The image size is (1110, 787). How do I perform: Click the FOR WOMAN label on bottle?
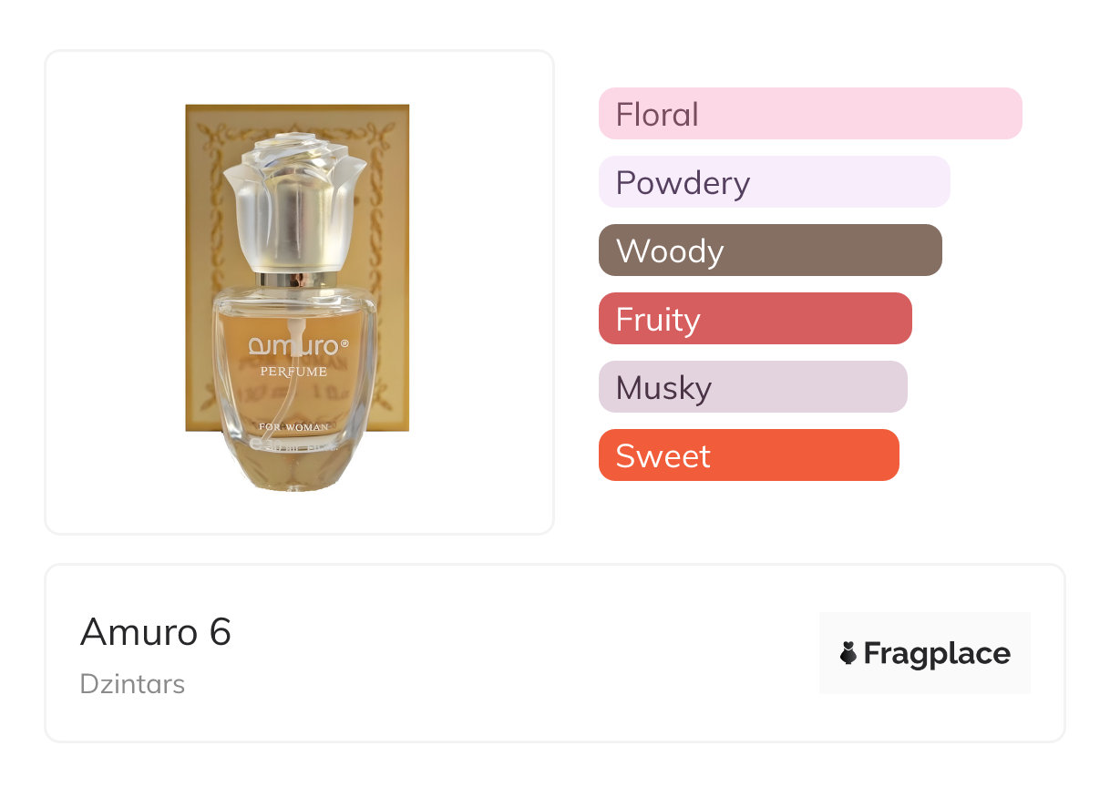coord(293,426)
